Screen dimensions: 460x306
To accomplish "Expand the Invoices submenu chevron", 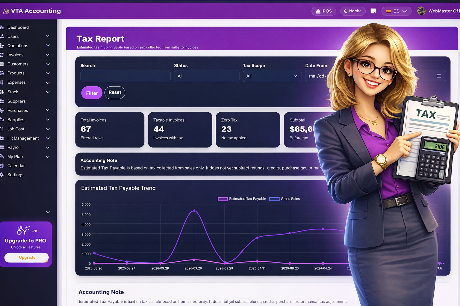I will pos(48,55).
